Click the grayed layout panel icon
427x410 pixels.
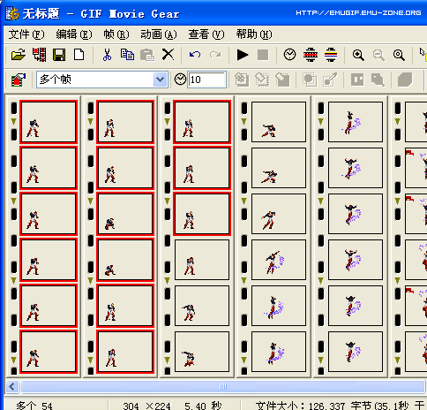pos(357,80)
